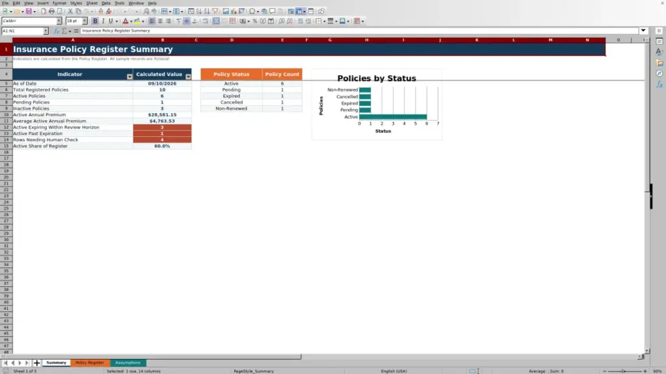Click the Export as PDF icon

[x=44, y=12]
